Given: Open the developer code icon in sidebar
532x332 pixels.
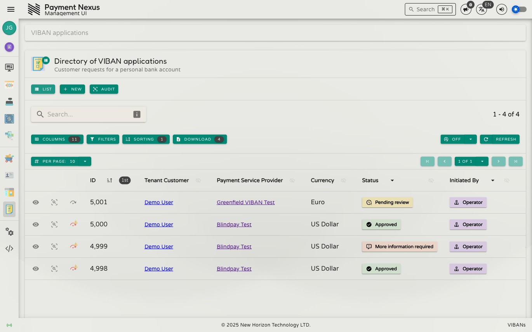Looking at the screenshot, I should coord(9,249).
